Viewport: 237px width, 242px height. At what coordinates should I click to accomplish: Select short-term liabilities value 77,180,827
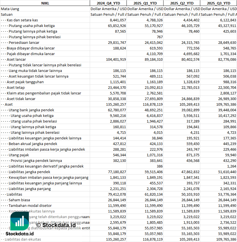click(x=117, y=172)
